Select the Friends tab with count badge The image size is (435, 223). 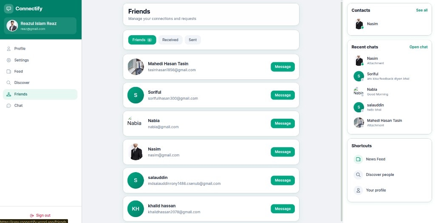[x=142, y=40]
